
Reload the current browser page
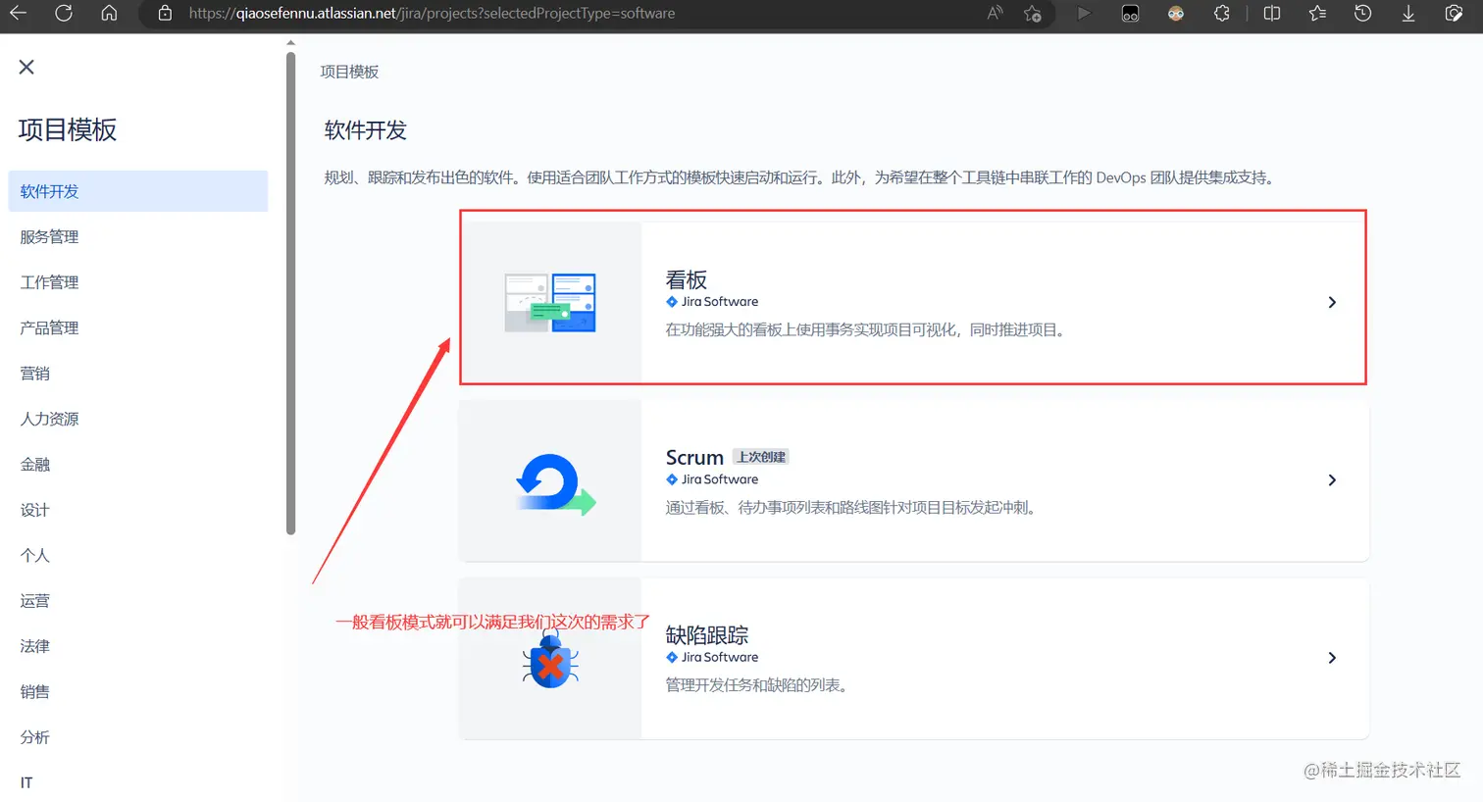click(x=64, y=13)
